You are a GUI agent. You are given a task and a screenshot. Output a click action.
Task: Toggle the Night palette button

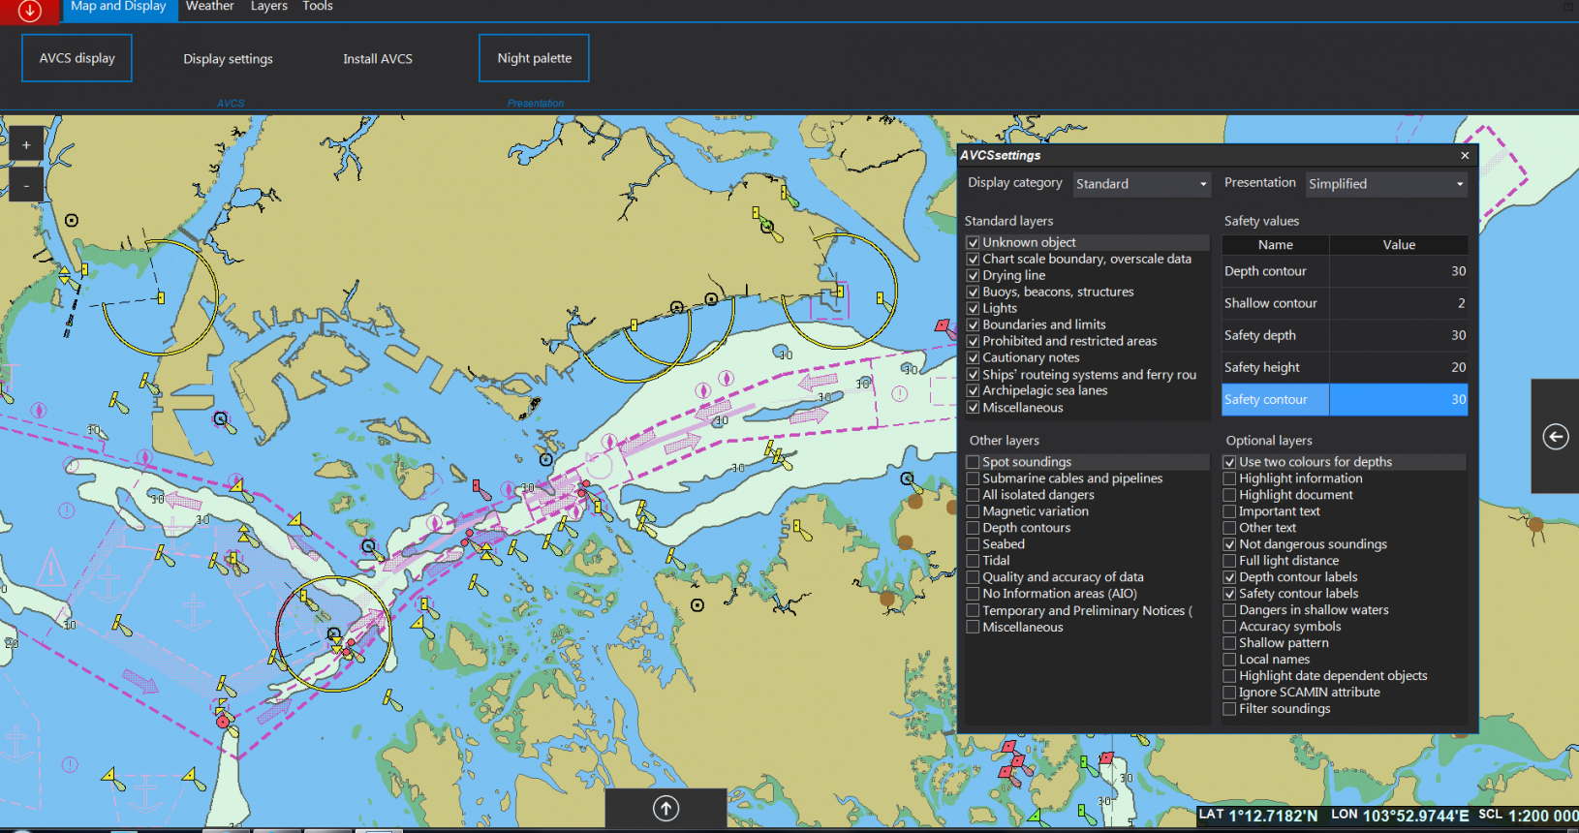point(534,58)
